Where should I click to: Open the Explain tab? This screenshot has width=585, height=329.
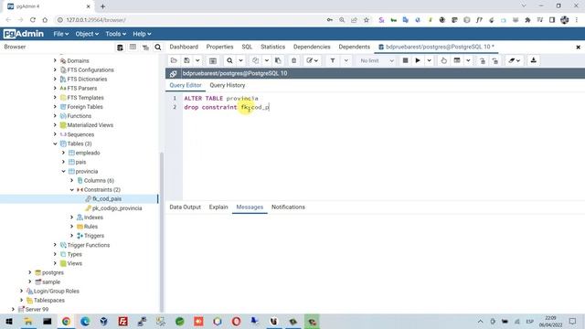[x=218, y=207]
